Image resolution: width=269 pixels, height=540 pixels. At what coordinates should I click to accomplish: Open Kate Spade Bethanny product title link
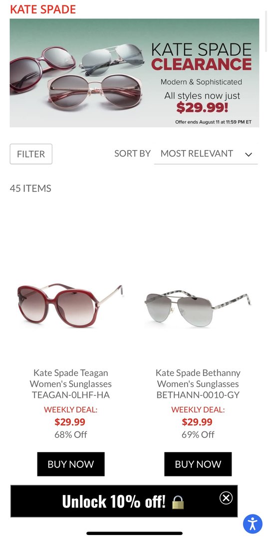(x=198, y=383)
